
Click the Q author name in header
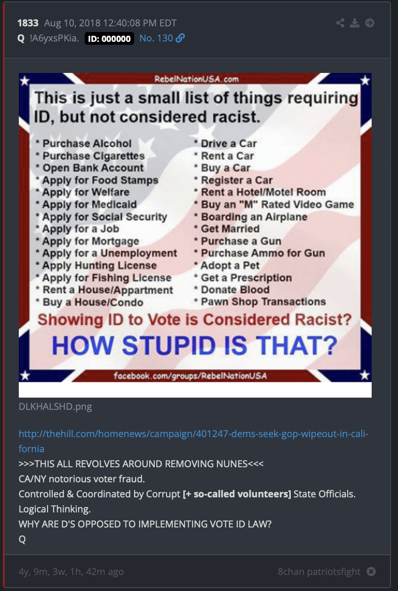click(21, 39)
